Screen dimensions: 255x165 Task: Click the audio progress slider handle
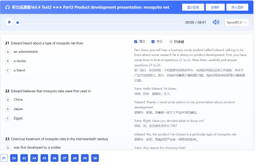tap(18, 22)
